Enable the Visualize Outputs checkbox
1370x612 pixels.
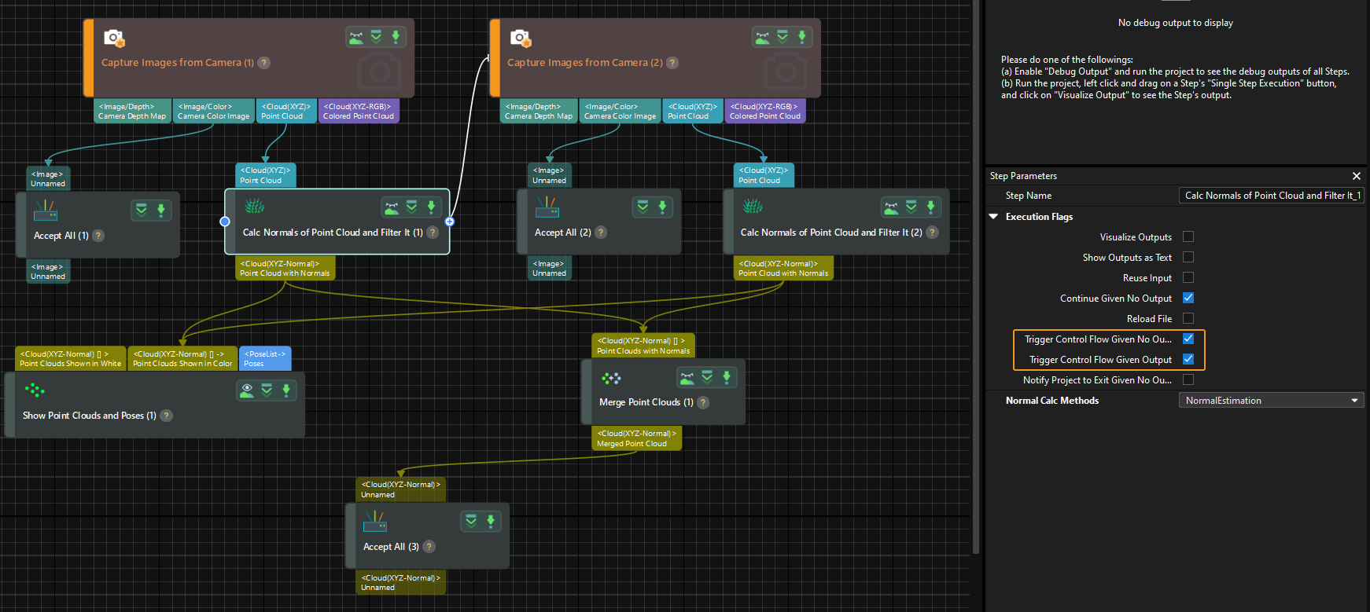coord(1188,236)
